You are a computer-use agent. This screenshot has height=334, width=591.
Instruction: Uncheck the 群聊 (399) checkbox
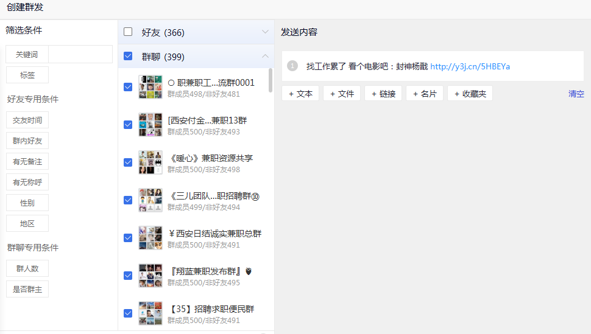tap(128, 56)
